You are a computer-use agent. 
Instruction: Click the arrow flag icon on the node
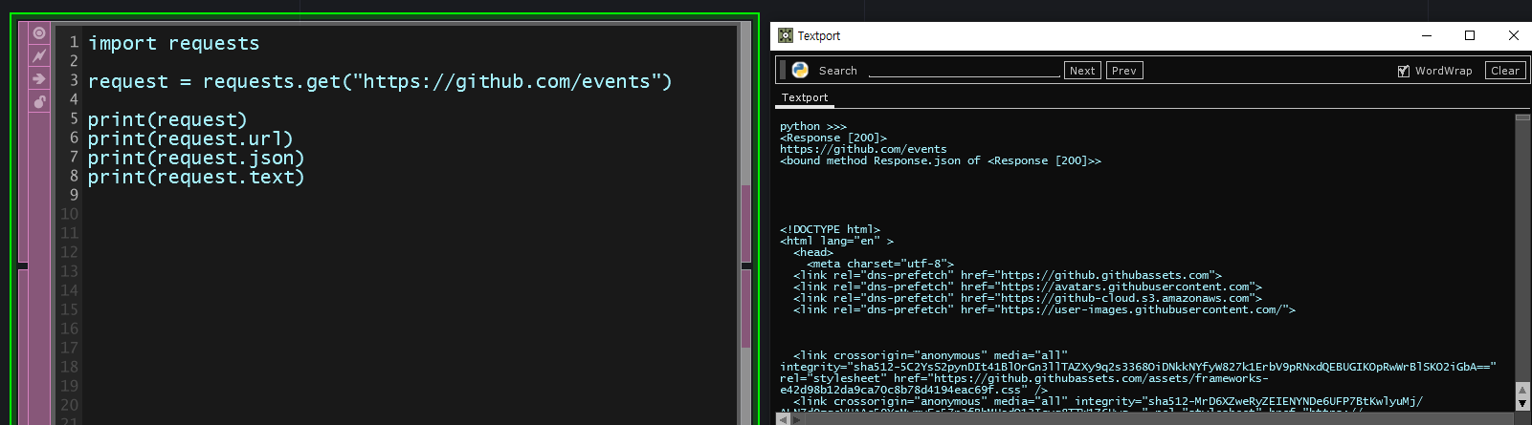coord(39,78)
